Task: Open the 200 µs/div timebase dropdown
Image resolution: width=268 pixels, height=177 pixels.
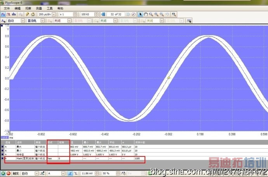Action: click(x=54, y=14)
